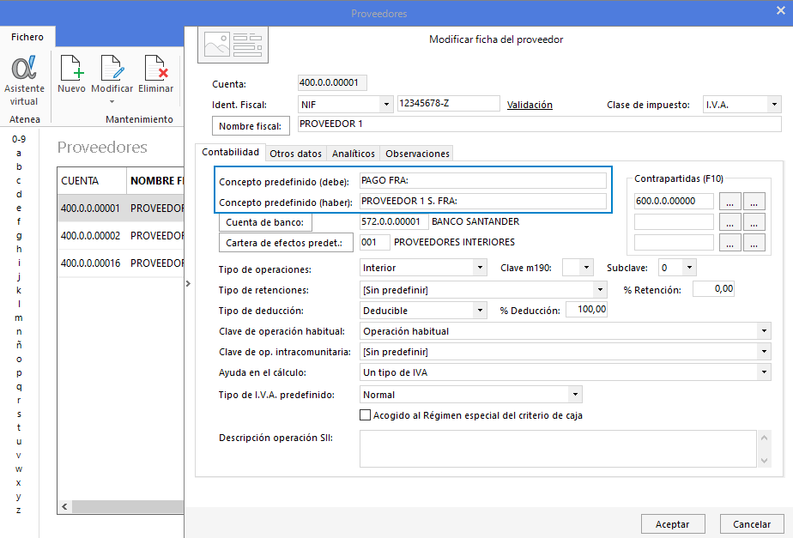Screen dimensions: 793x538
Task: Click the Aceptar button
Action: coord(673,523)
